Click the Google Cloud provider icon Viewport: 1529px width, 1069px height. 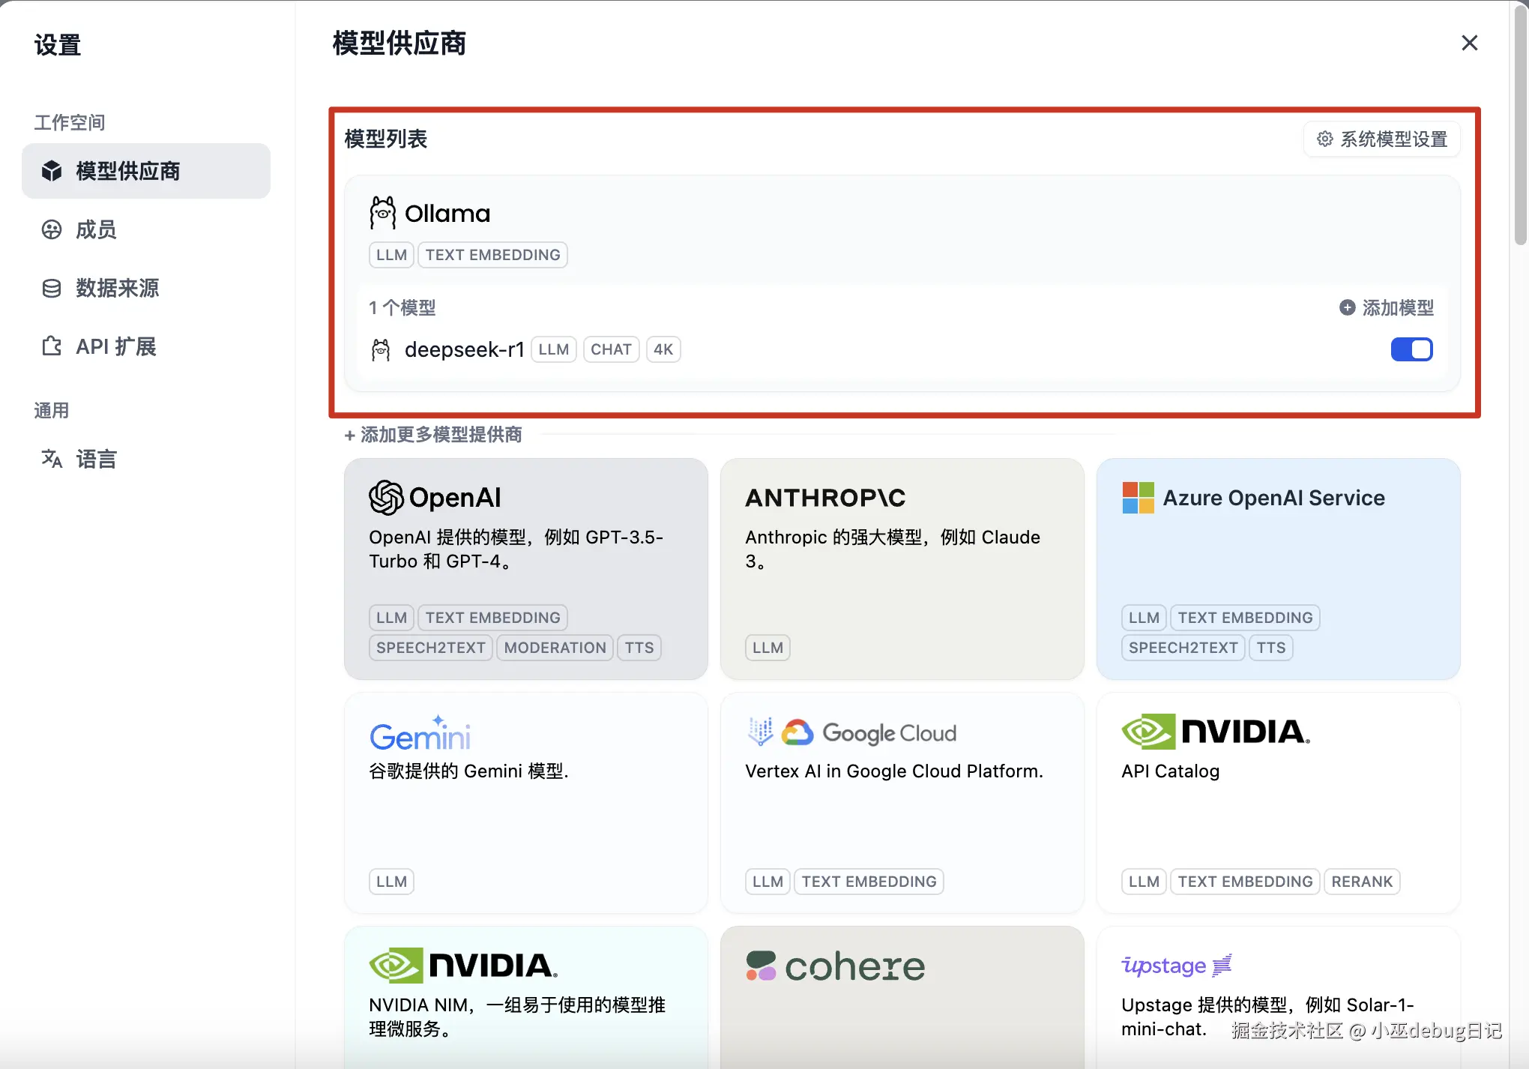798,732
